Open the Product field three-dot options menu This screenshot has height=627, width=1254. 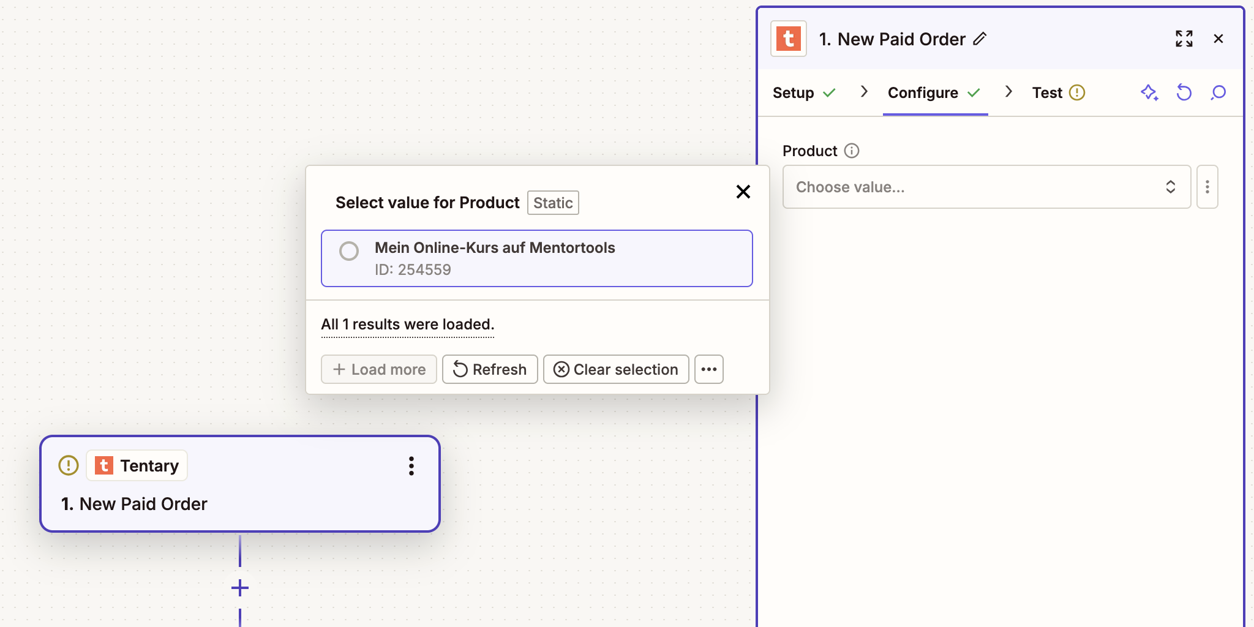point(1207,187)
